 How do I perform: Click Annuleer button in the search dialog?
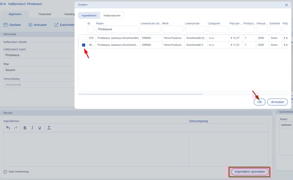277,102
